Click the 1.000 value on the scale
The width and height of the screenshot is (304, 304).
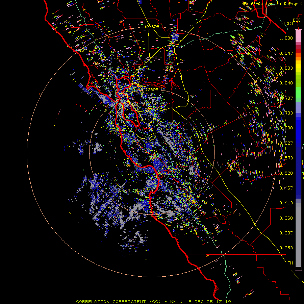(286, 38)
